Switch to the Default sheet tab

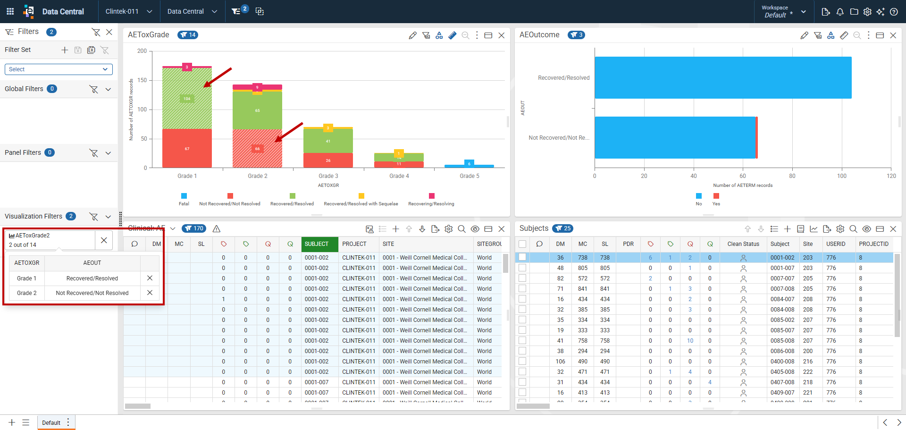pyautogui.click(x=51, y=423)
